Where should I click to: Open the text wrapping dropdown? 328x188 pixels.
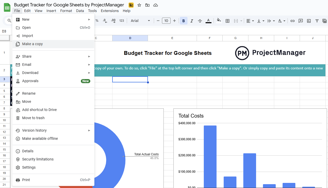pos(271,21)
